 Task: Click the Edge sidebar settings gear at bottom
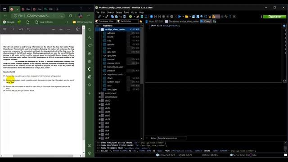click(90, 153)
